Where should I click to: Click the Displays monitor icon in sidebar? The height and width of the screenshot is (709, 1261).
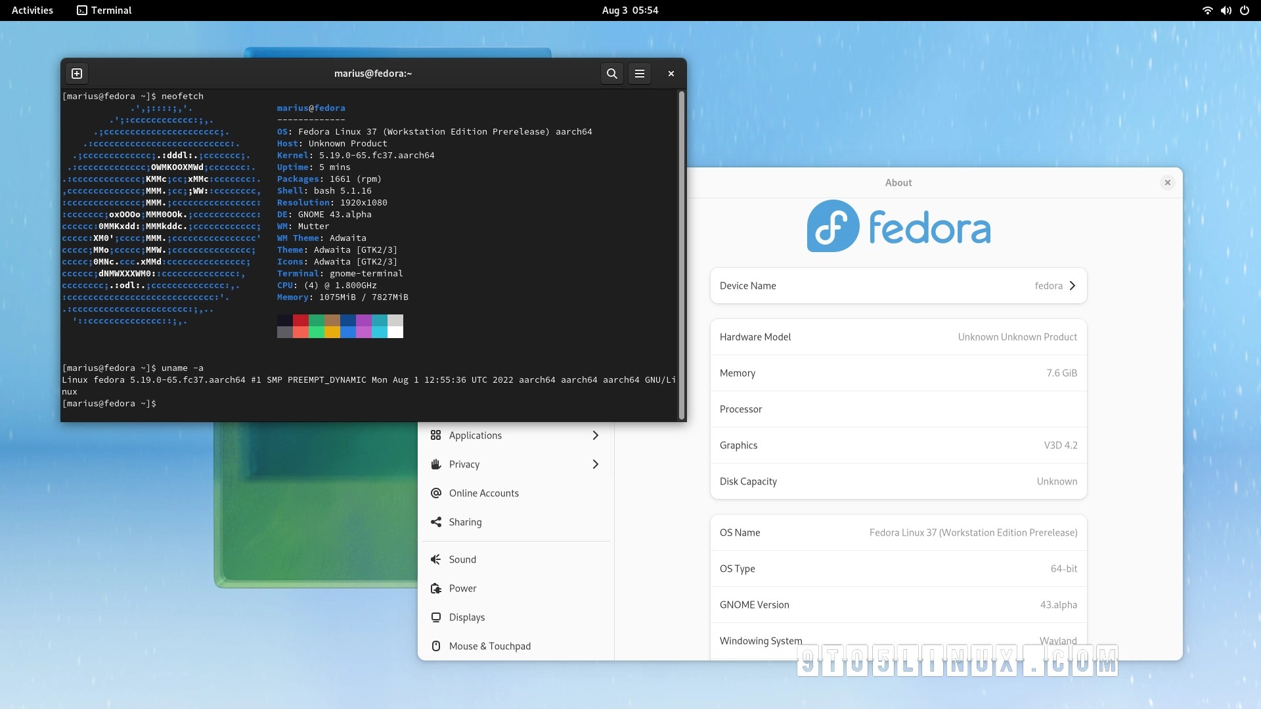coord(435,617)
